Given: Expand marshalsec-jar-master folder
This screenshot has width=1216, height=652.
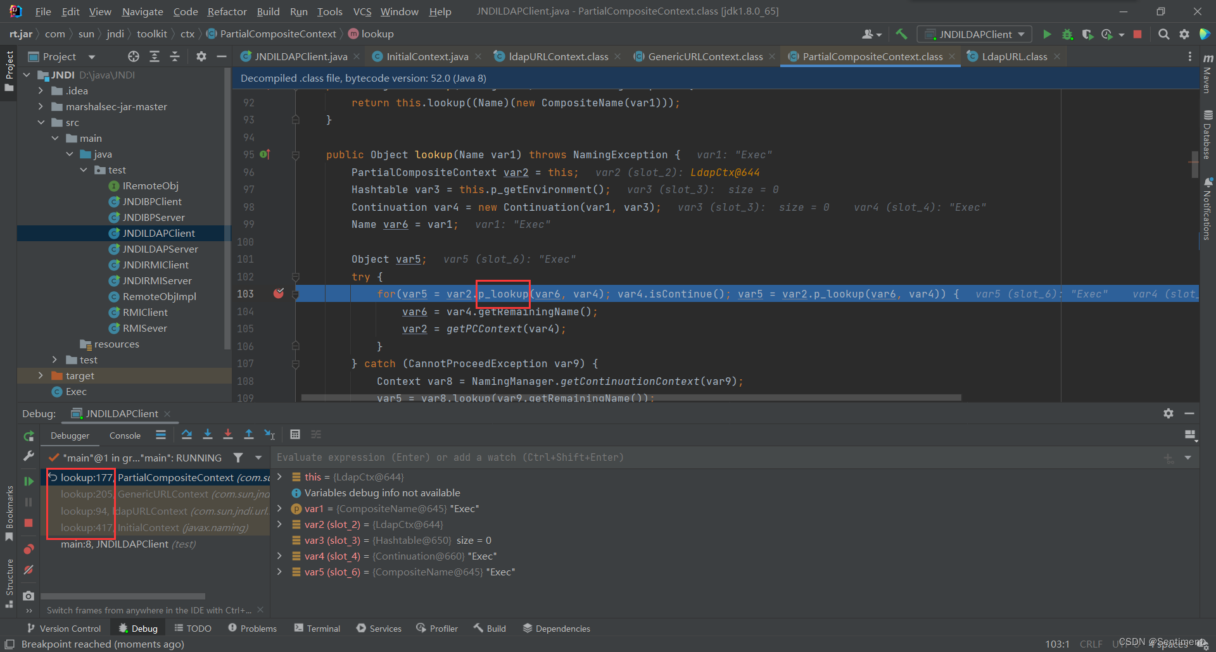Looking at the screenshot, I should tap(41, 106).
